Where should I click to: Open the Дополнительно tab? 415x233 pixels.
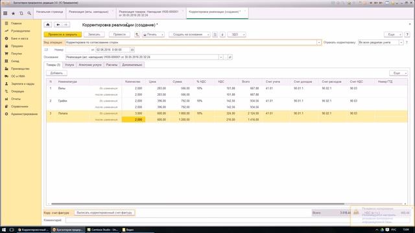pos(132,65)
